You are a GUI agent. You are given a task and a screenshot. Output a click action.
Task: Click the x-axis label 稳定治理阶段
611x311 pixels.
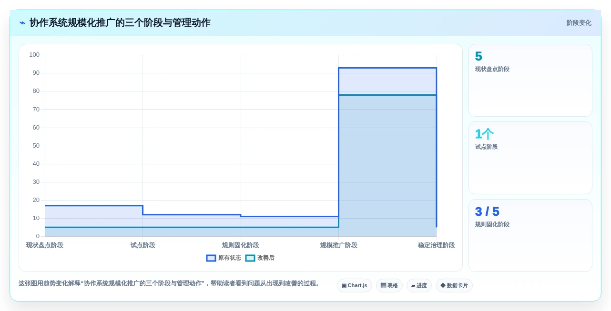point(437,245)
